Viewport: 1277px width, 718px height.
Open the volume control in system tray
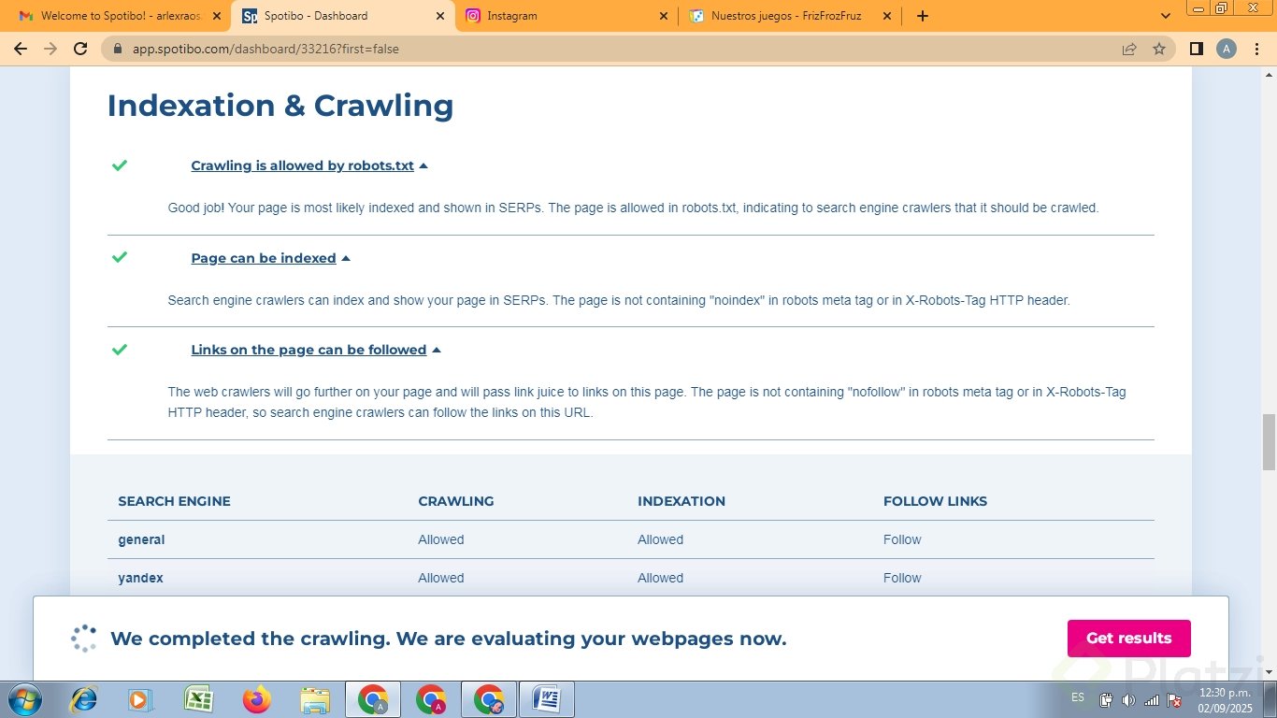pyautogui.click(x=1129, y=700)
